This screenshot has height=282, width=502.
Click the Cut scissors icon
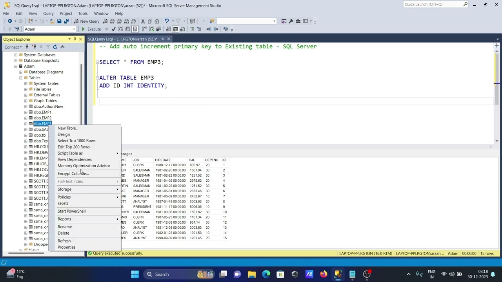[143, 21]
